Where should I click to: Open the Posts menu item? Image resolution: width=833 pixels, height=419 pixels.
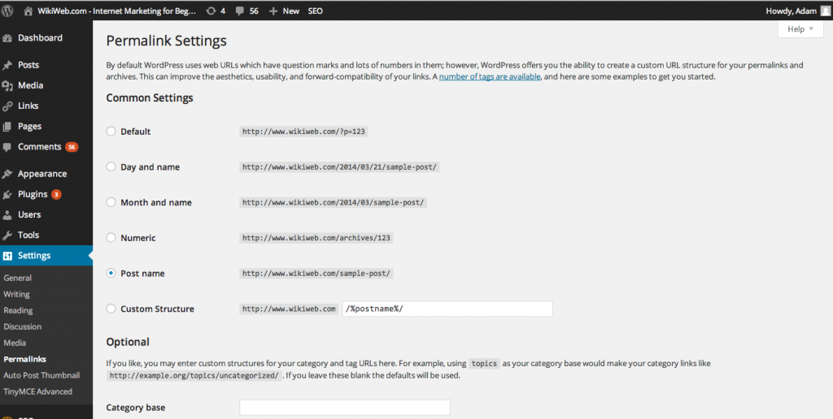28,65
